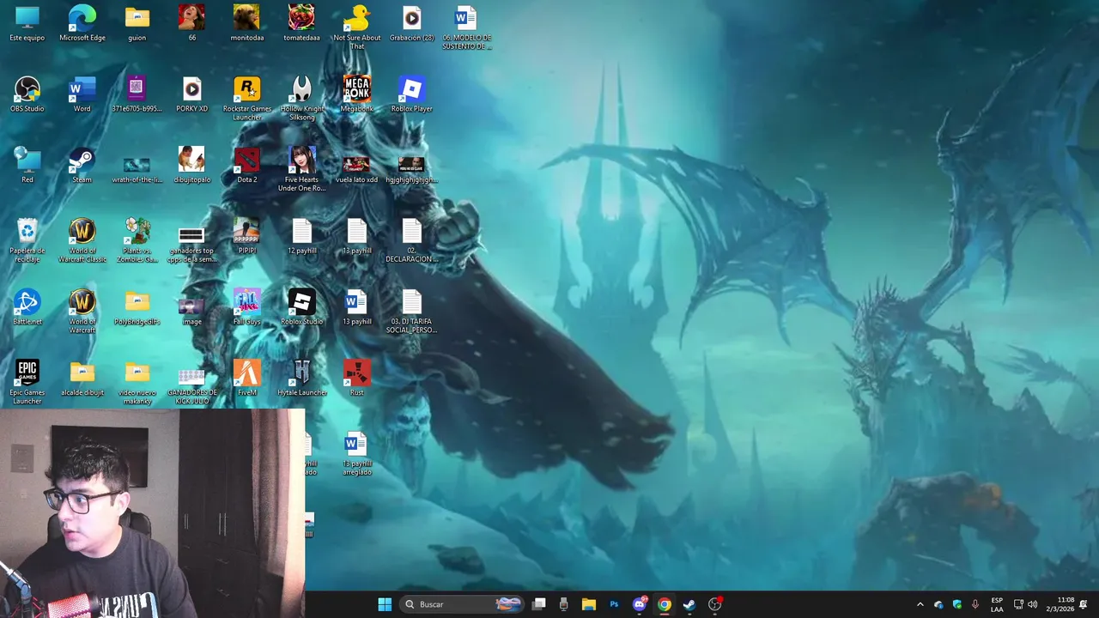Screen dimensions: 1099x618
Task: Open the 13 payhill Word document
Action: 356,306
